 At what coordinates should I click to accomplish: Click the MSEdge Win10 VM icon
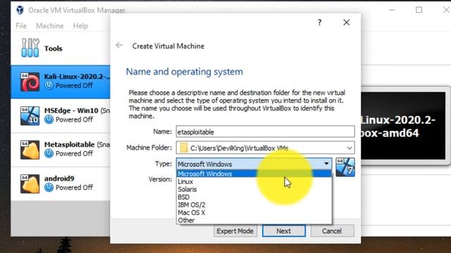tap(30, 115)
